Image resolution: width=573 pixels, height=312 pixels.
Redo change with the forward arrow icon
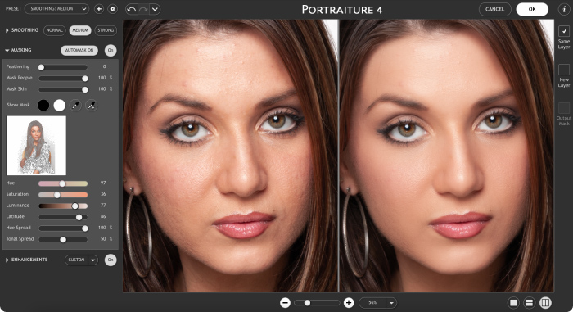[x=143, y=9]
